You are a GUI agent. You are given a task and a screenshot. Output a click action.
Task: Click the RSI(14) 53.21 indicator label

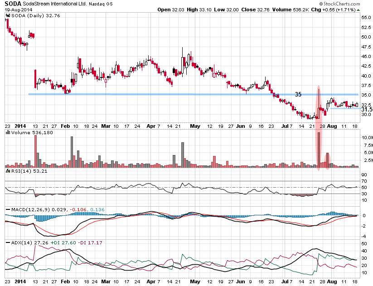click(x=29, y=171)
